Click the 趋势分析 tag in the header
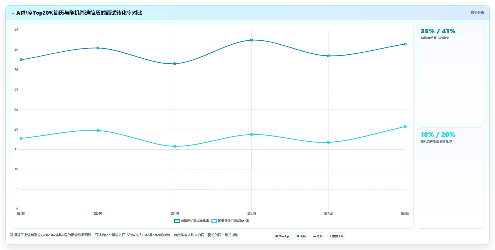495x250 pixels. tap(477, 13)
